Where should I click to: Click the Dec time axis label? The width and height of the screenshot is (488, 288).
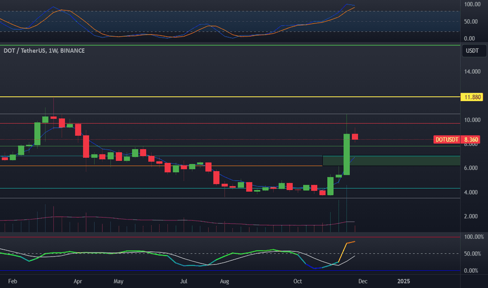pos(363,281)
